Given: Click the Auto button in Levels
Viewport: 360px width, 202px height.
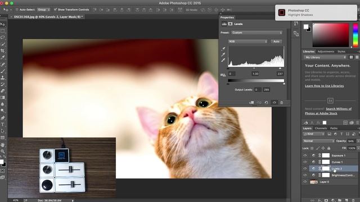Looking at the screenshot, I should pos(276,42).
